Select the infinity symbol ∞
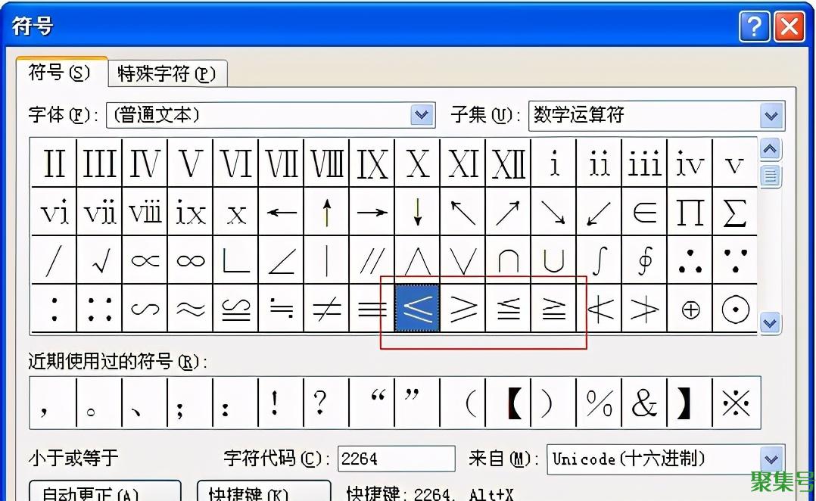The image size is (816, 501). (x=190, y=260)
